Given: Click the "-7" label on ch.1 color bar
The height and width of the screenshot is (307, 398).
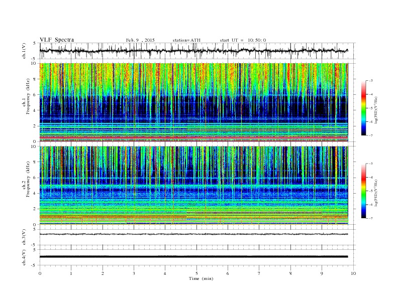Looking at the screenshot, I should (x=371, y=135).
